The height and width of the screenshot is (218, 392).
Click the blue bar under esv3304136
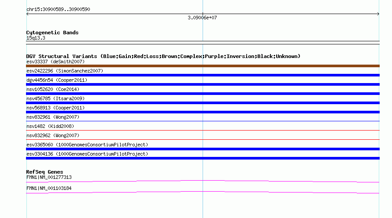[203, 158]
